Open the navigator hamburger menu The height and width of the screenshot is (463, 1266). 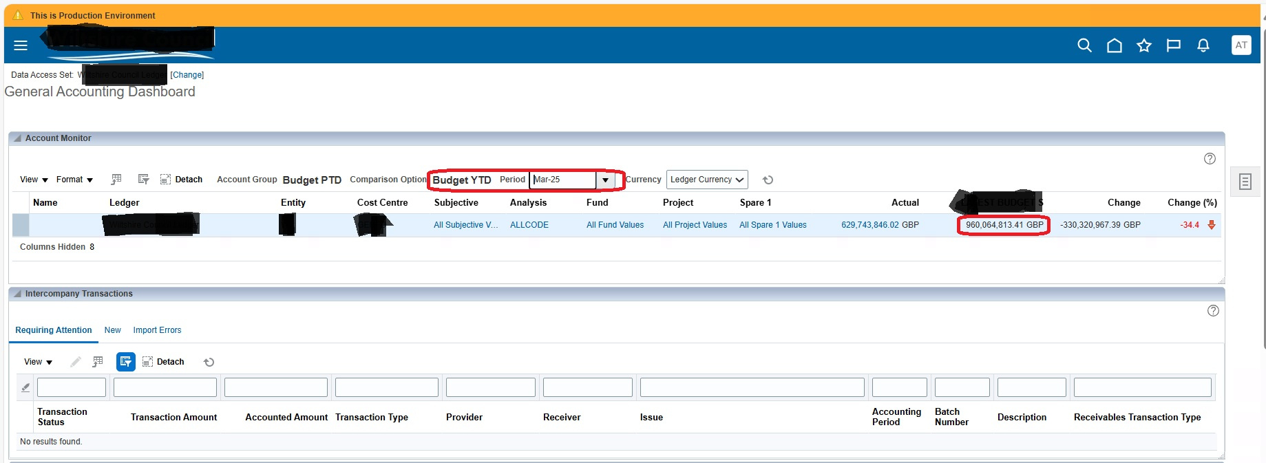tap(21, 45)
